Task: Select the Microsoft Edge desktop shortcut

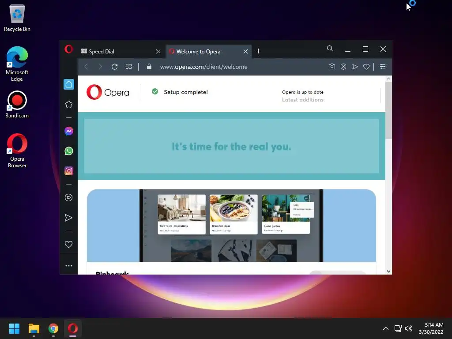Action: (17, 64)
